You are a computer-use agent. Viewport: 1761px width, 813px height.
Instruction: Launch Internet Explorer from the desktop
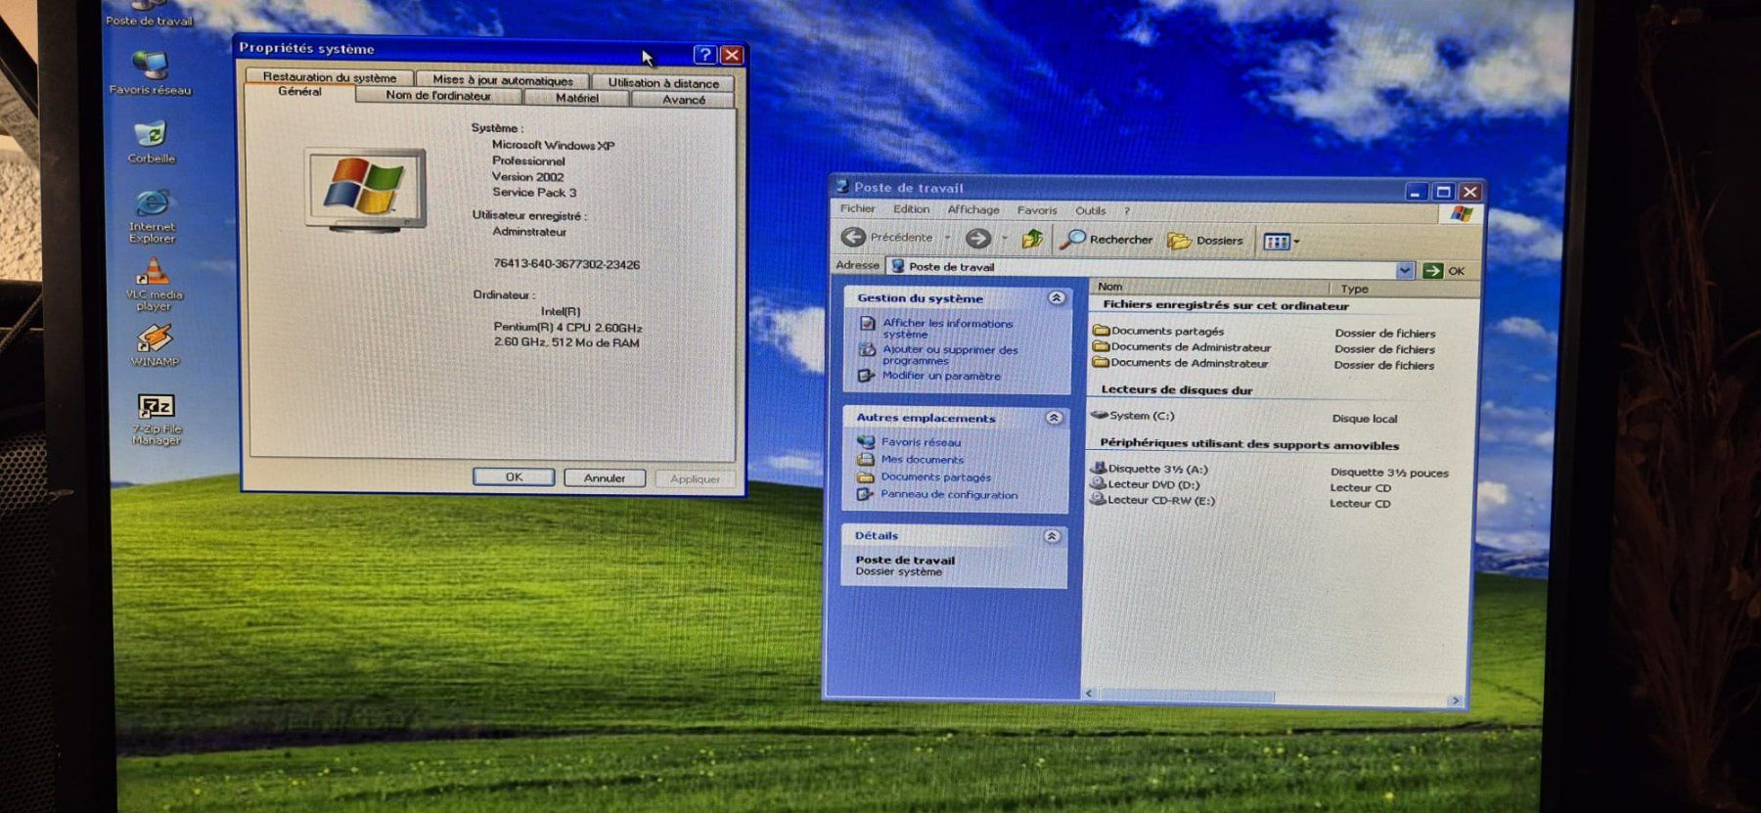click(x=152, y=216)
